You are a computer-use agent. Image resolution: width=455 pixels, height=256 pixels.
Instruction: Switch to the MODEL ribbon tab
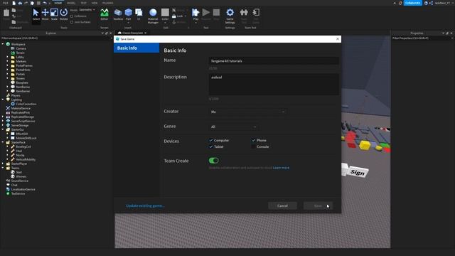click(71, 3)
